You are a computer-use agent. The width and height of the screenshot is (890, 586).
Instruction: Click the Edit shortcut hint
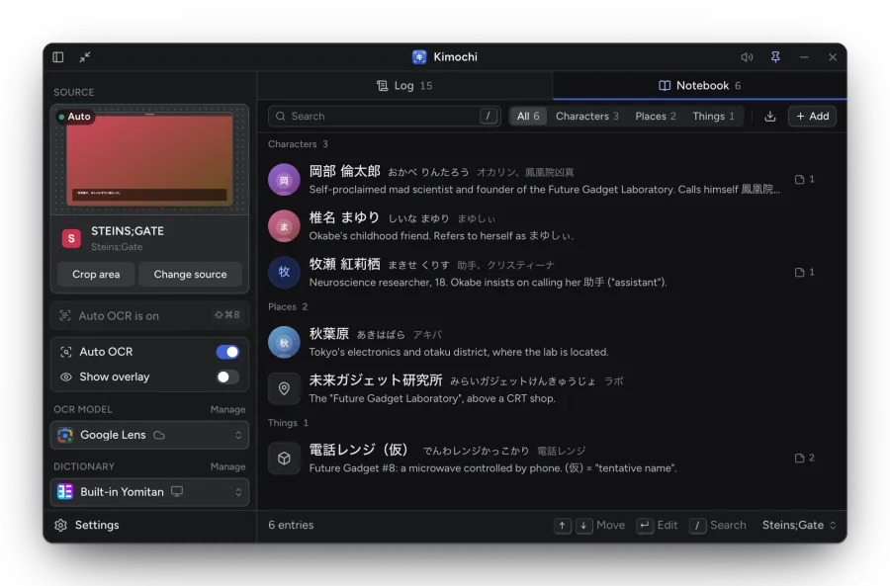658,526
